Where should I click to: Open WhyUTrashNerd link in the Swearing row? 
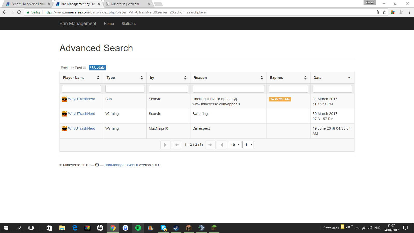(x=82, y=114)
